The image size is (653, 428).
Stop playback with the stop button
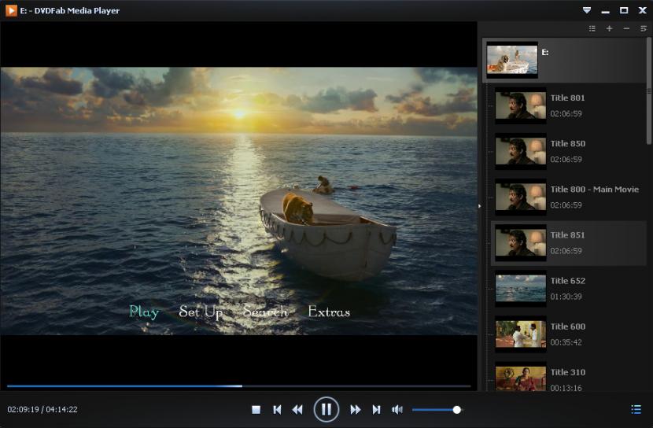[256, 410]
